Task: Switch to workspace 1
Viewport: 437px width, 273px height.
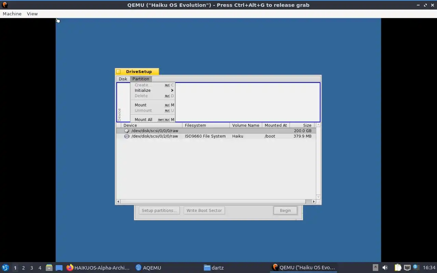Action: (x=15, y=268)
